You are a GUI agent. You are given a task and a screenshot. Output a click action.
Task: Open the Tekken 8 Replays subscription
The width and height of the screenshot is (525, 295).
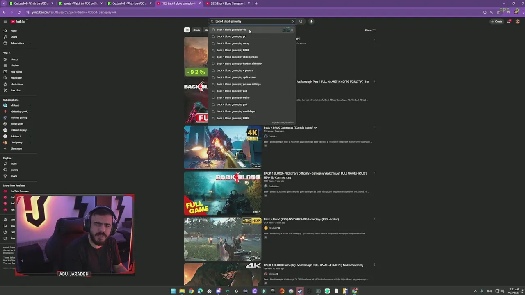click(x=19, y=130)
